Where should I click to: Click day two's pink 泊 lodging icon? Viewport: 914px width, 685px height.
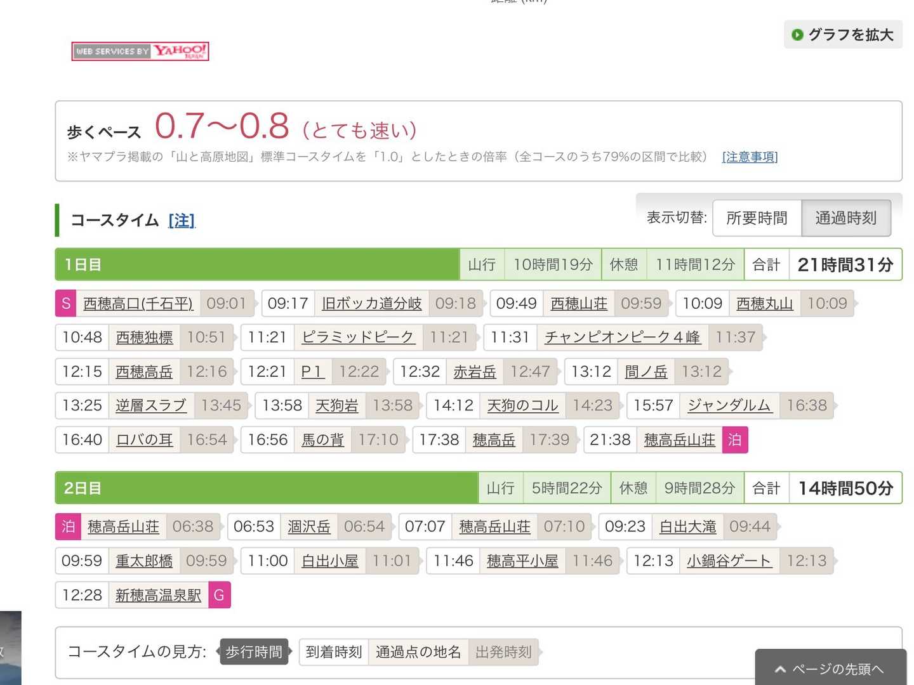pyautogui.click(x=69, y=526)
